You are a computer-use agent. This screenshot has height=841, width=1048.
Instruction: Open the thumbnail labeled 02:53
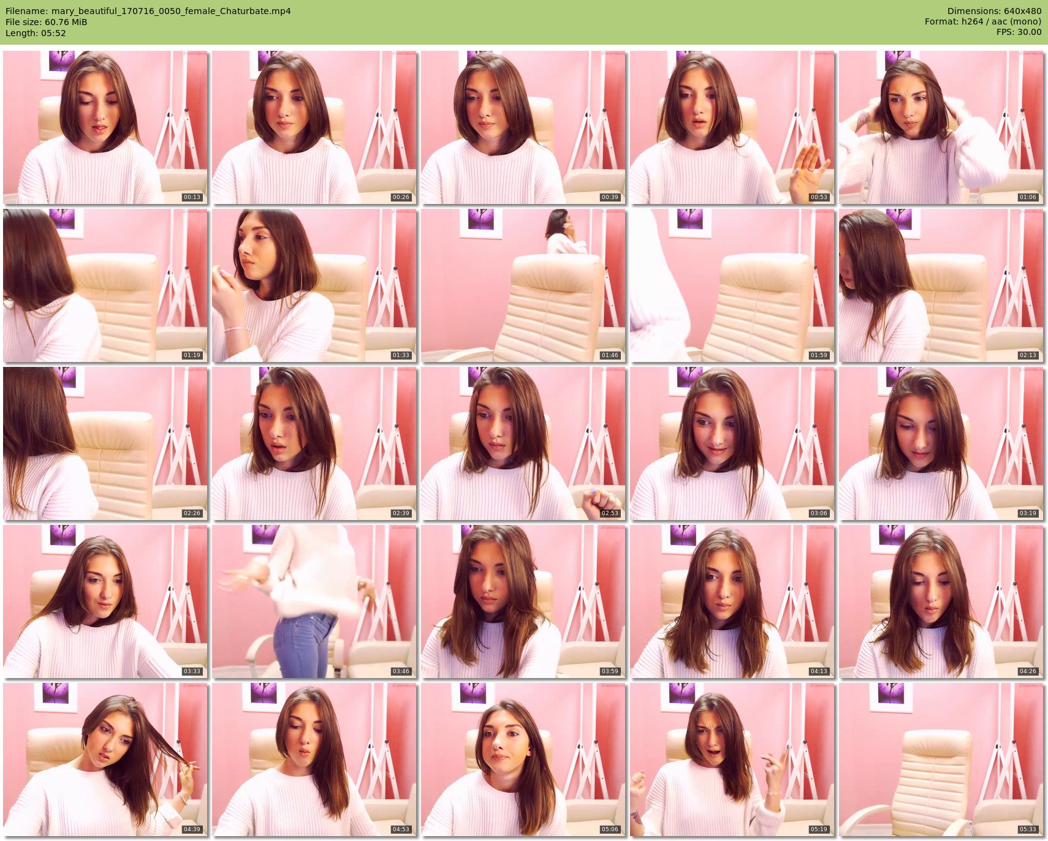(x=523, y=443)
